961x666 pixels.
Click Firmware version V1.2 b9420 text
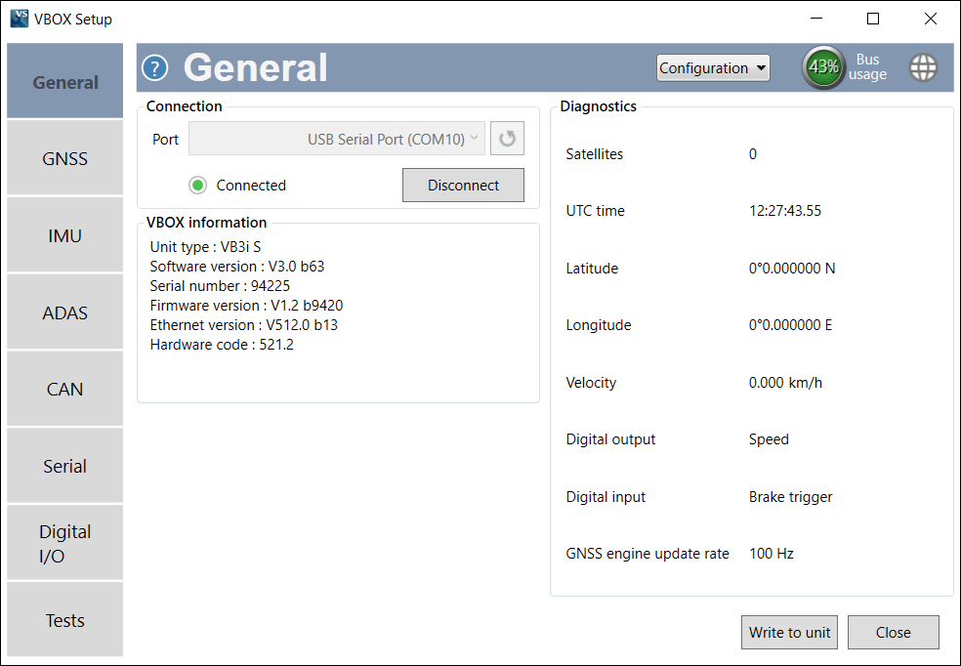tap(246, 305)
